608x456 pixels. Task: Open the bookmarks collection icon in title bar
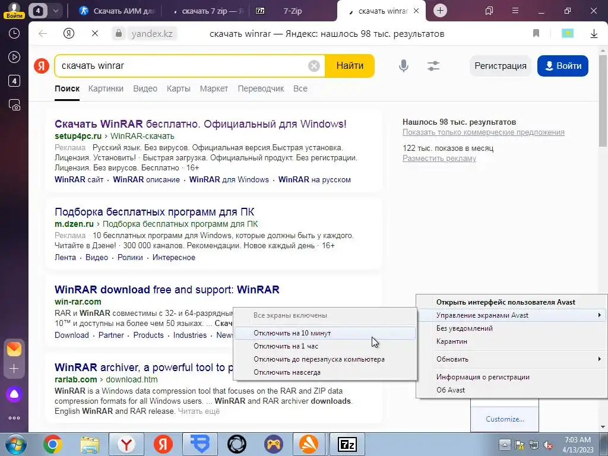(489, 11)
